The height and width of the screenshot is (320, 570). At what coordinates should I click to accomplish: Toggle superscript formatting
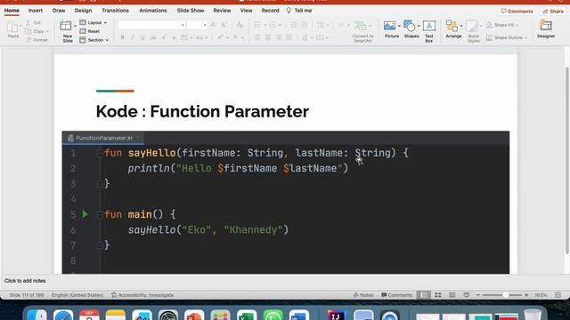coord(164,37)
